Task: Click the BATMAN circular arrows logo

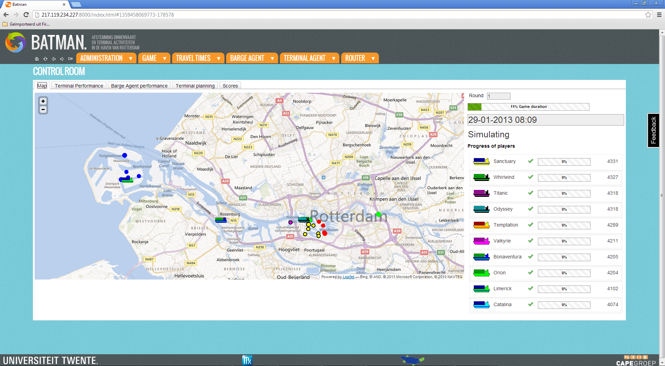Action: (x=16, y=42)
